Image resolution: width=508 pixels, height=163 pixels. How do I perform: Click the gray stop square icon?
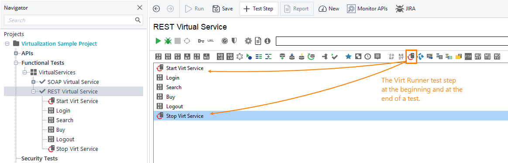pos(178,41)
